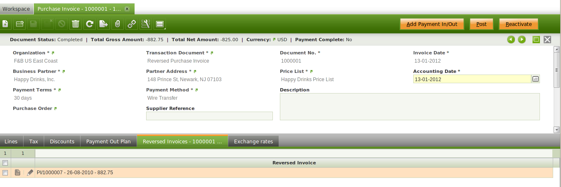Open the Exchange rates tab
561x187 pixels.
(253, 141)
